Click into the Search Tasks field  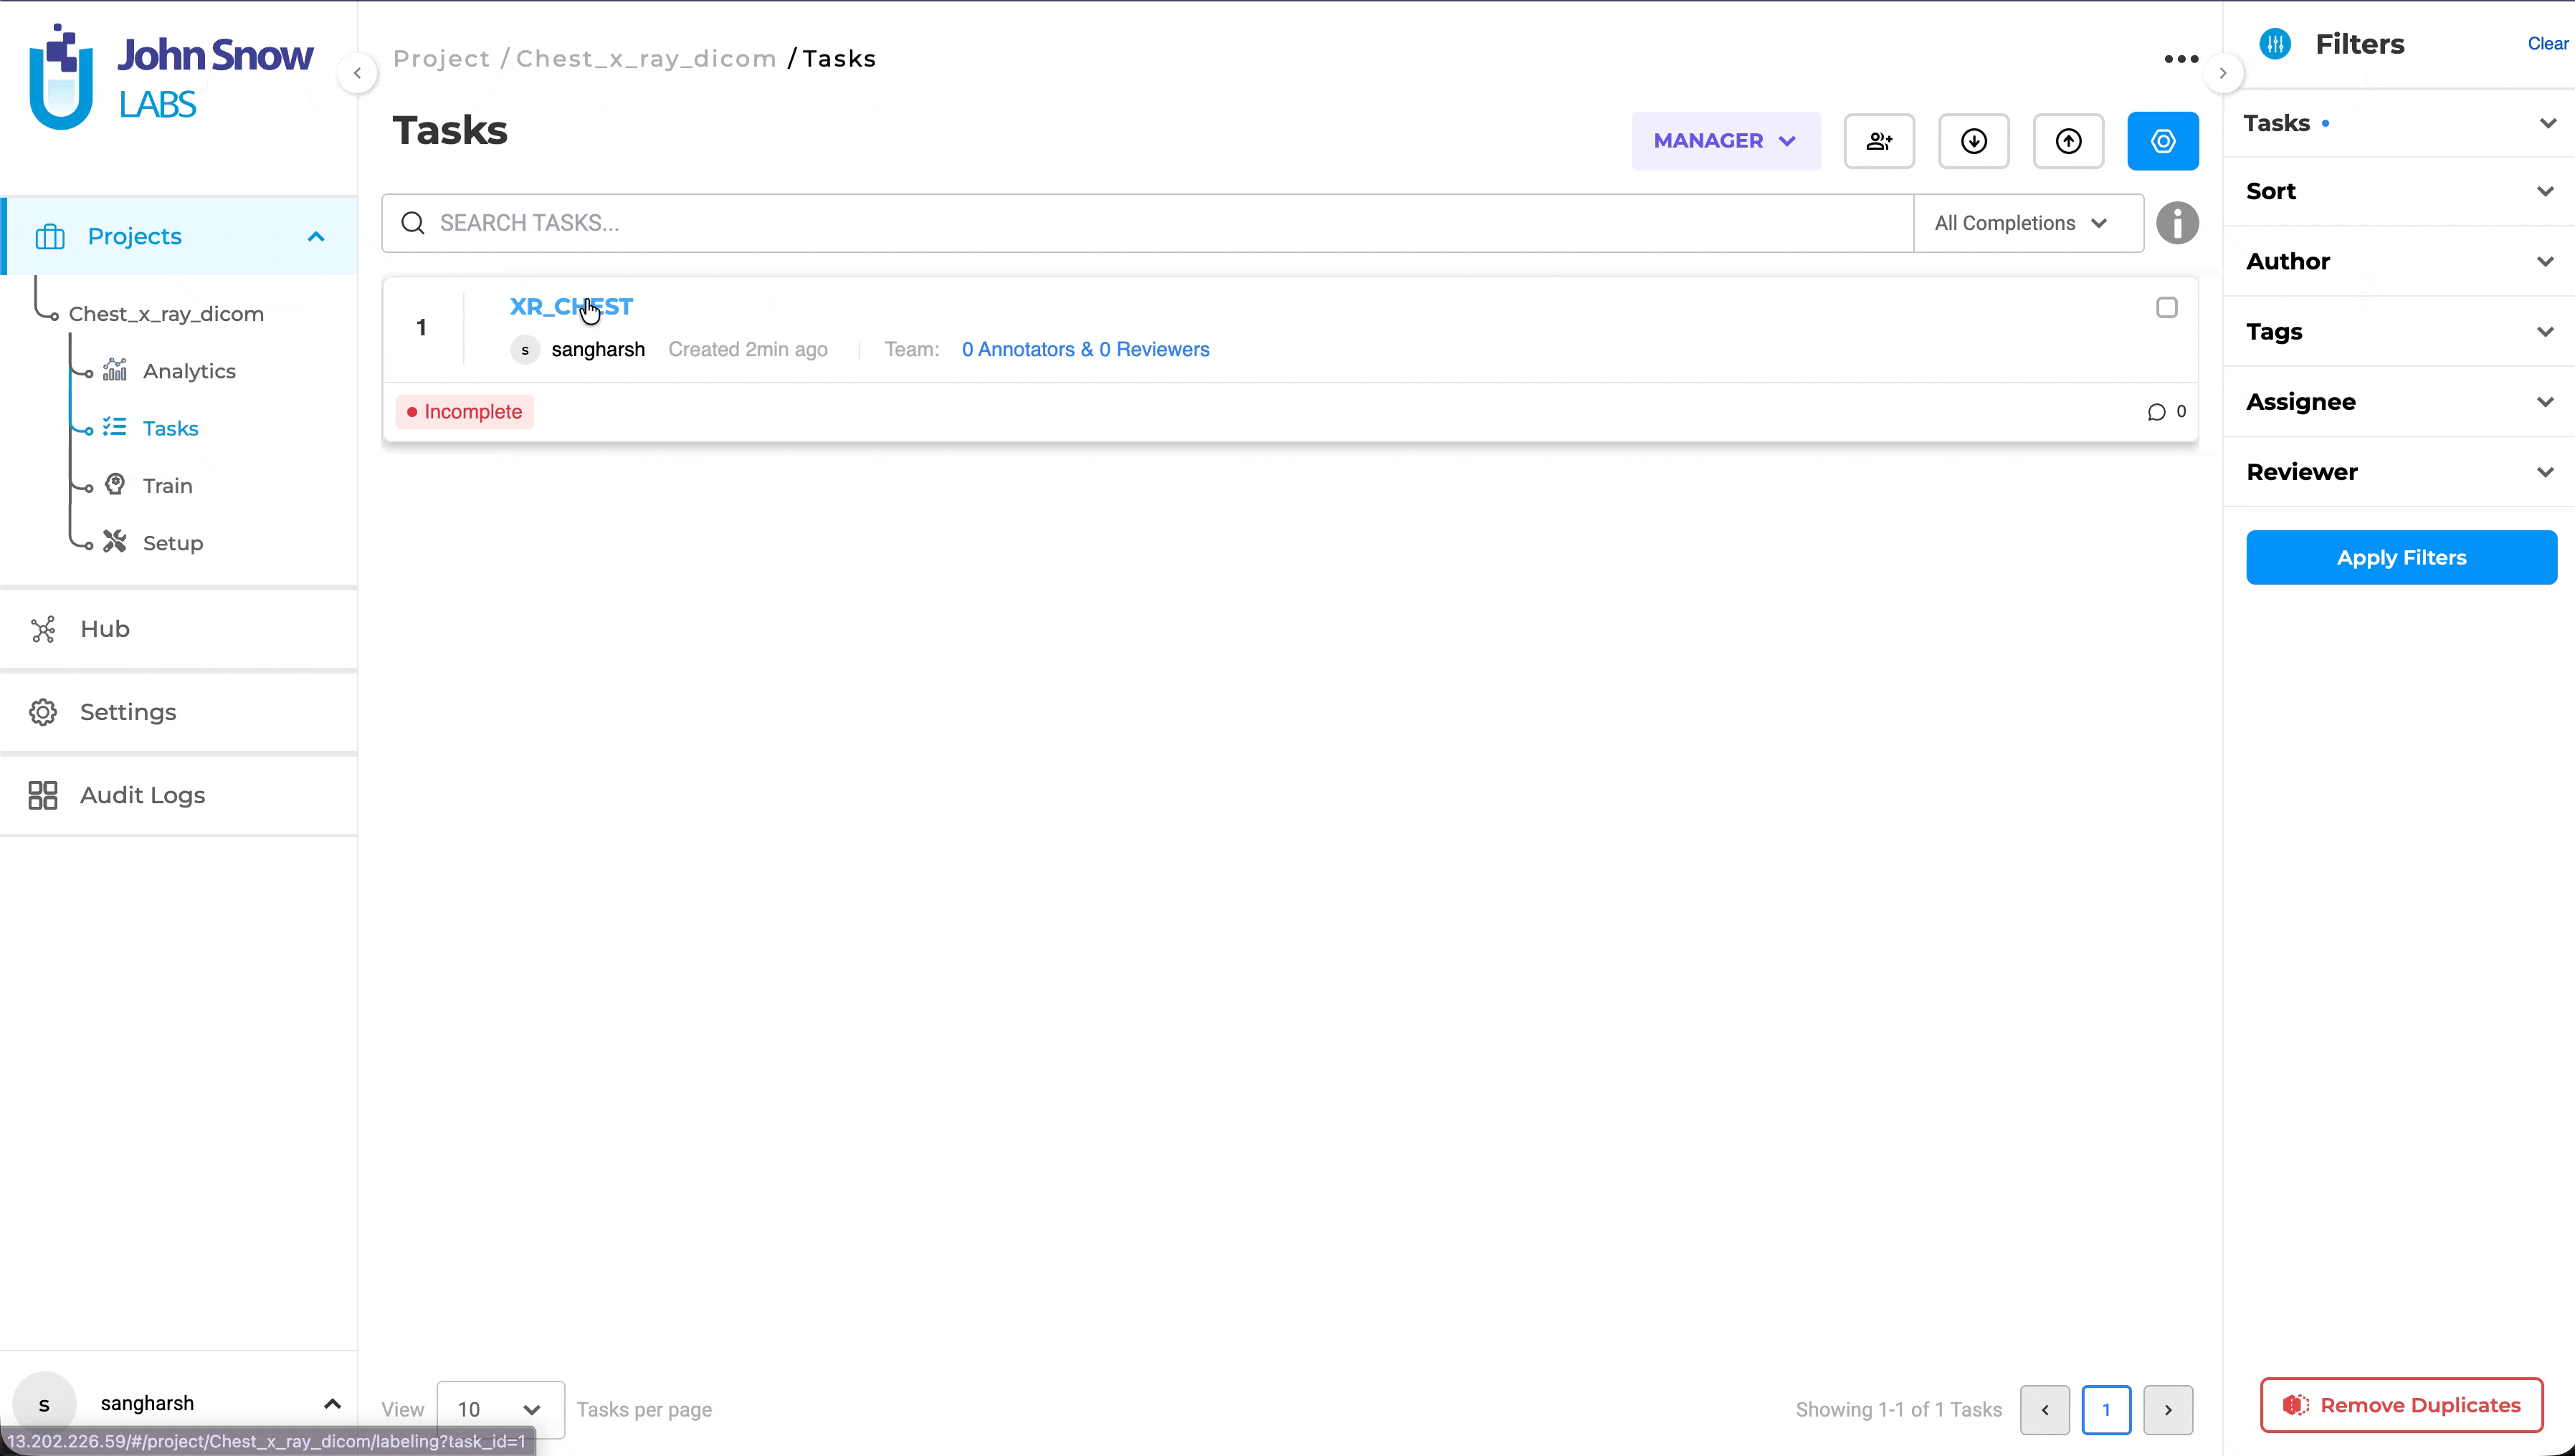[1148, 223]
